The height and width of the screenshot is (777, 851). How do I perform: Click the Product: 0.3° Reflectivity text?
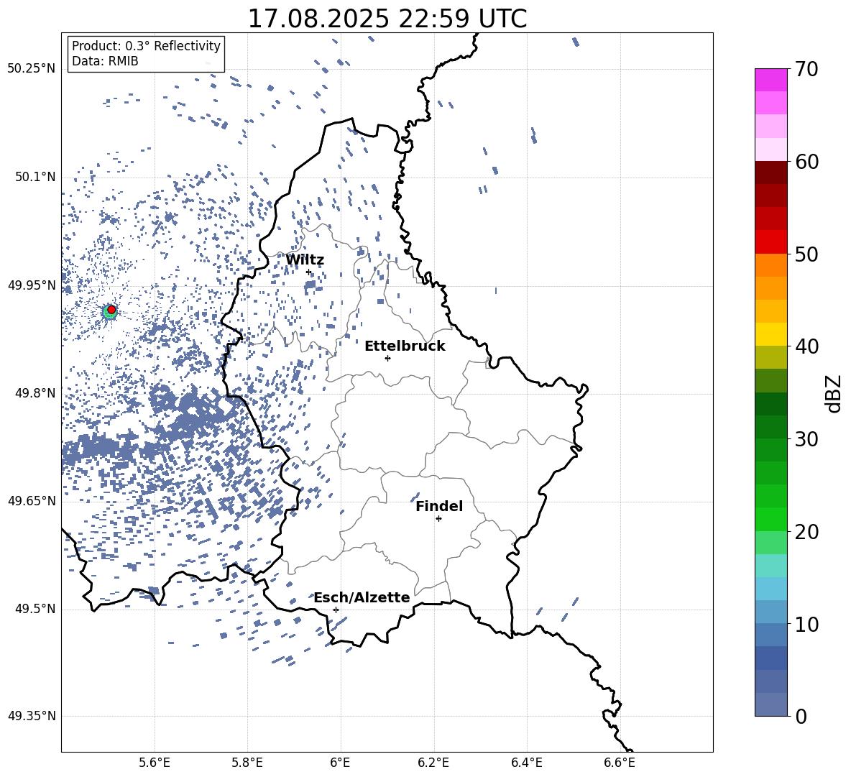(x=146, y=46)
